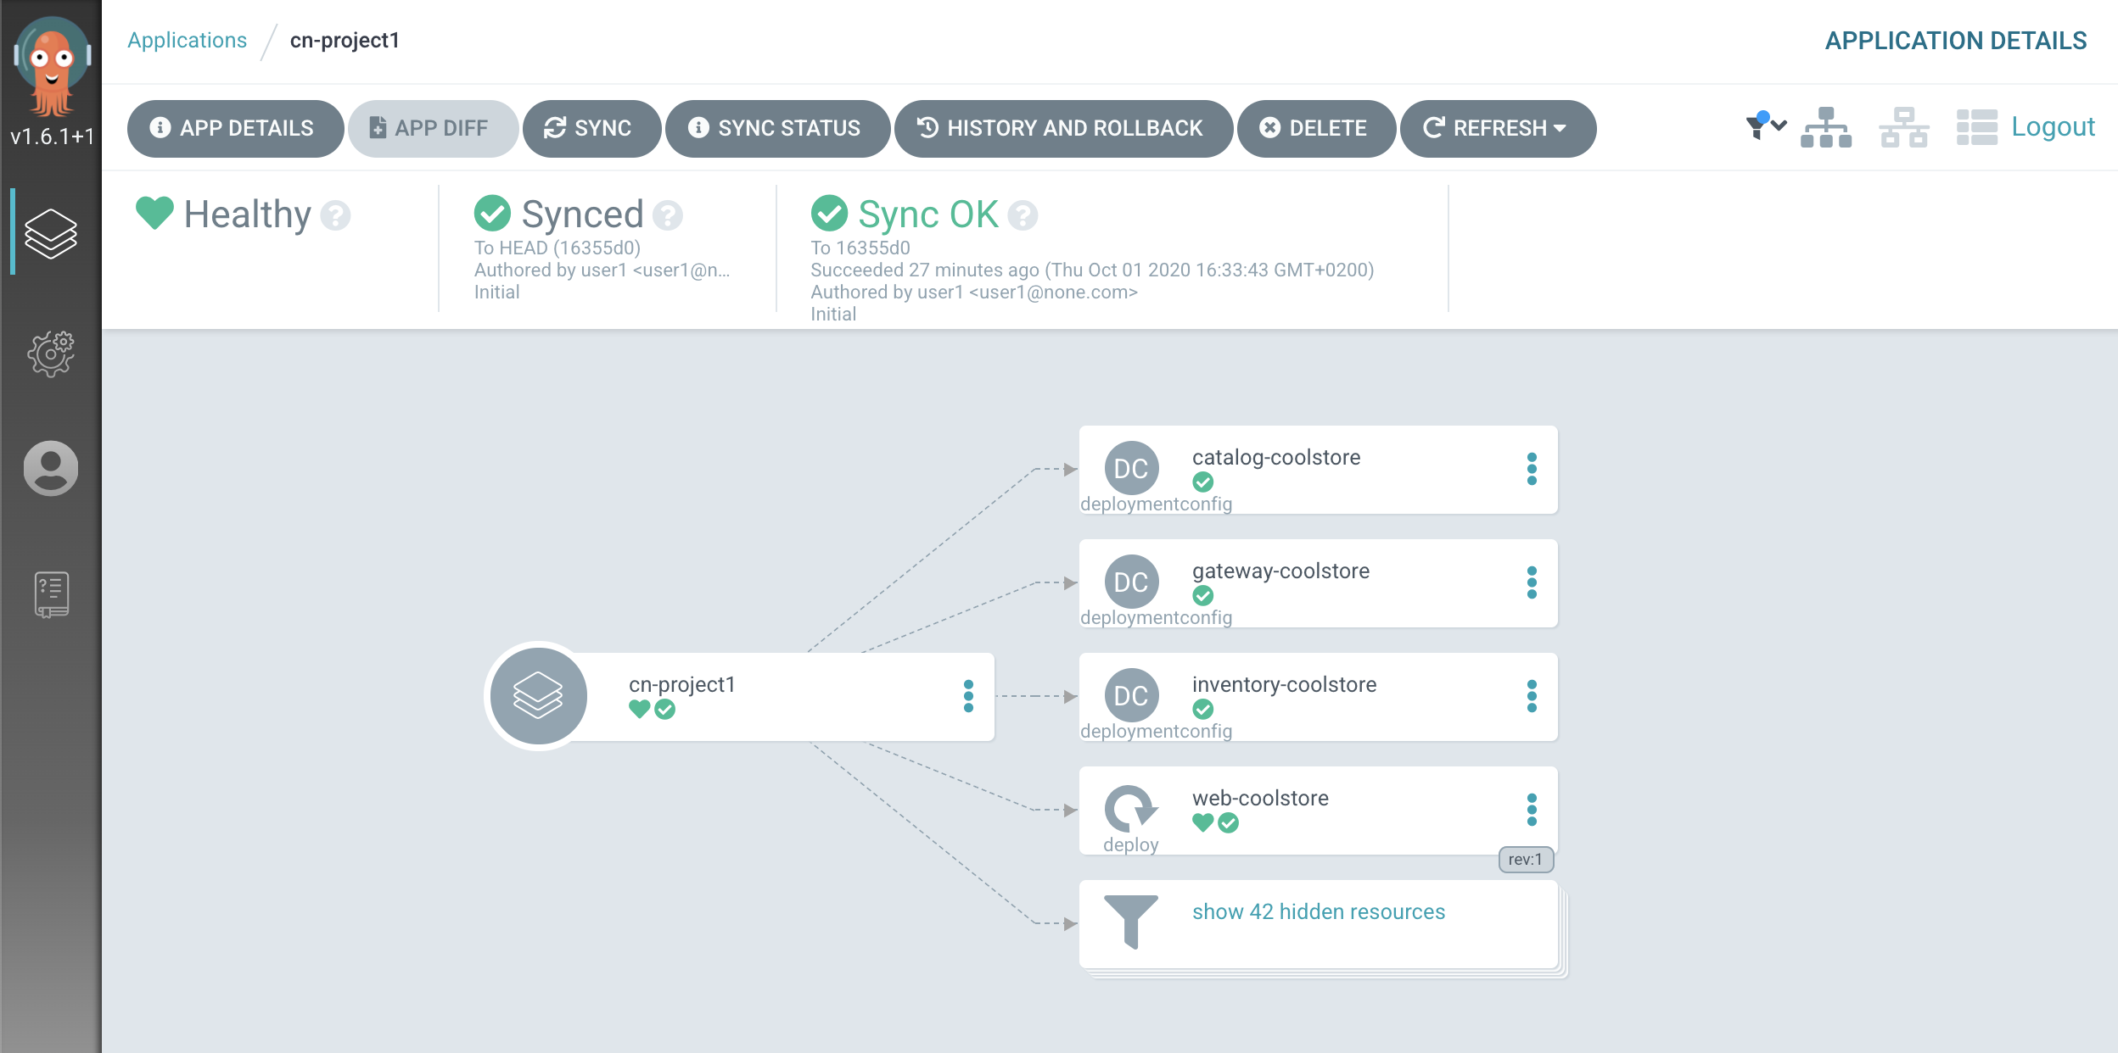The height and width of the screenshot is (1053, 2118).
Task: Open SYNC STATUS
Action: [777, 128]
